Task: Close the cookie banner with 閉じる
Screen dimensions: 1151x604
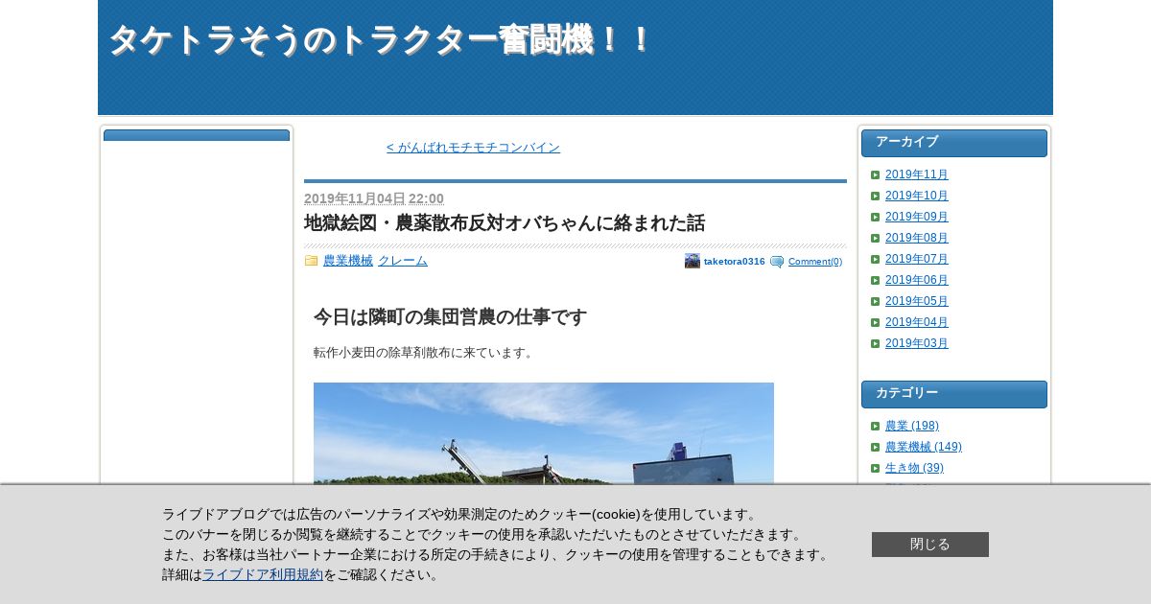Action: [x=930, y=545]
